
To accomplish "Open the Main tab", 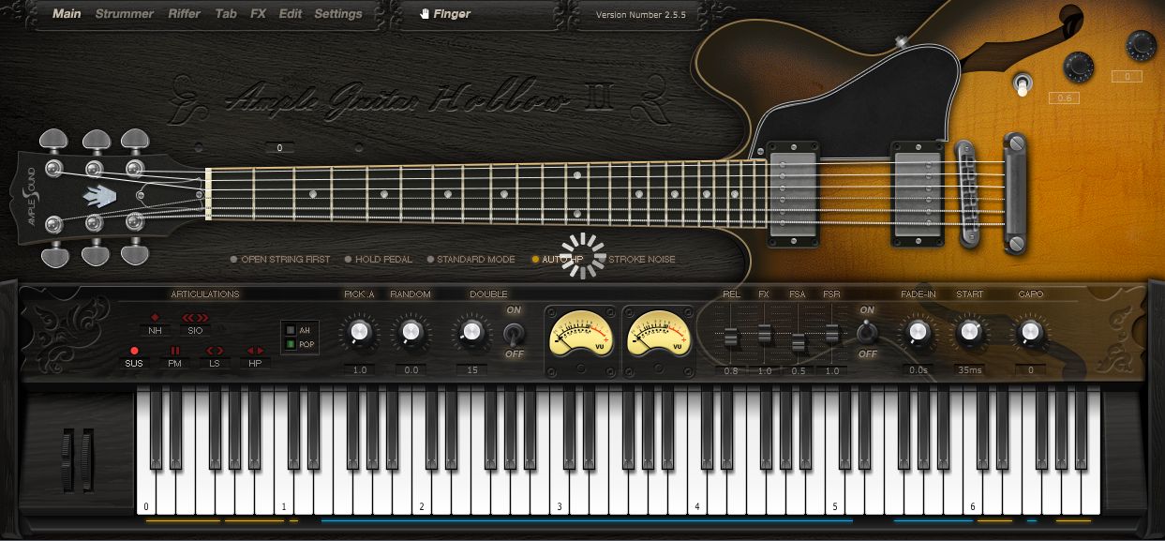I will (67, 14).
